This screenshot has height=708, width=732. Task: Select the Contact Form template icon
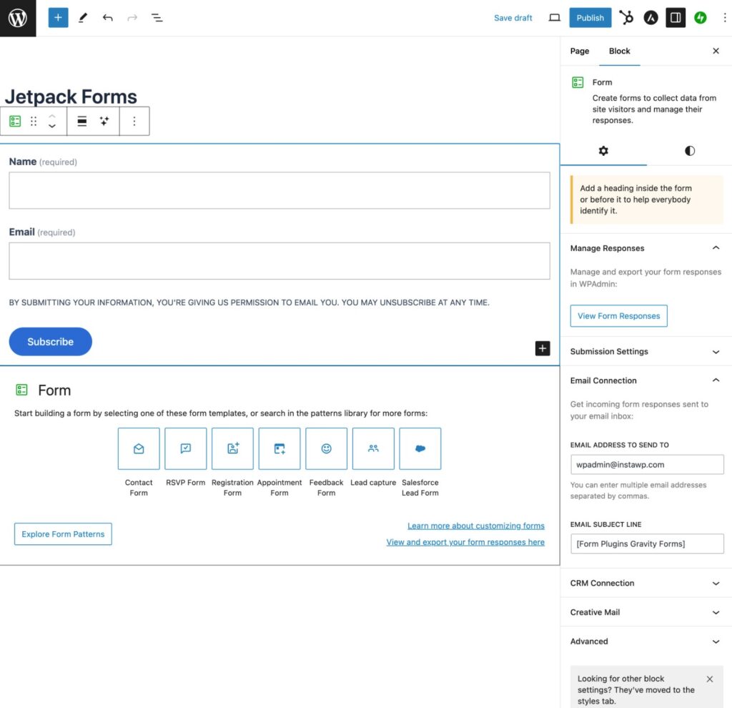[139, 448]
